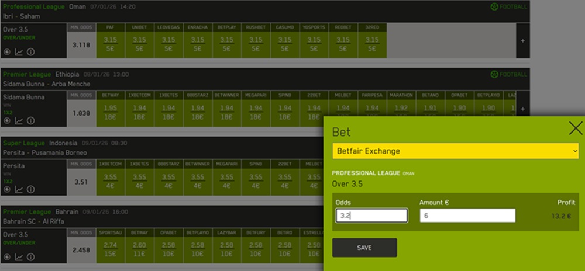Expand more bookmakers for Ibri - Saham

[x=522, y=40]
